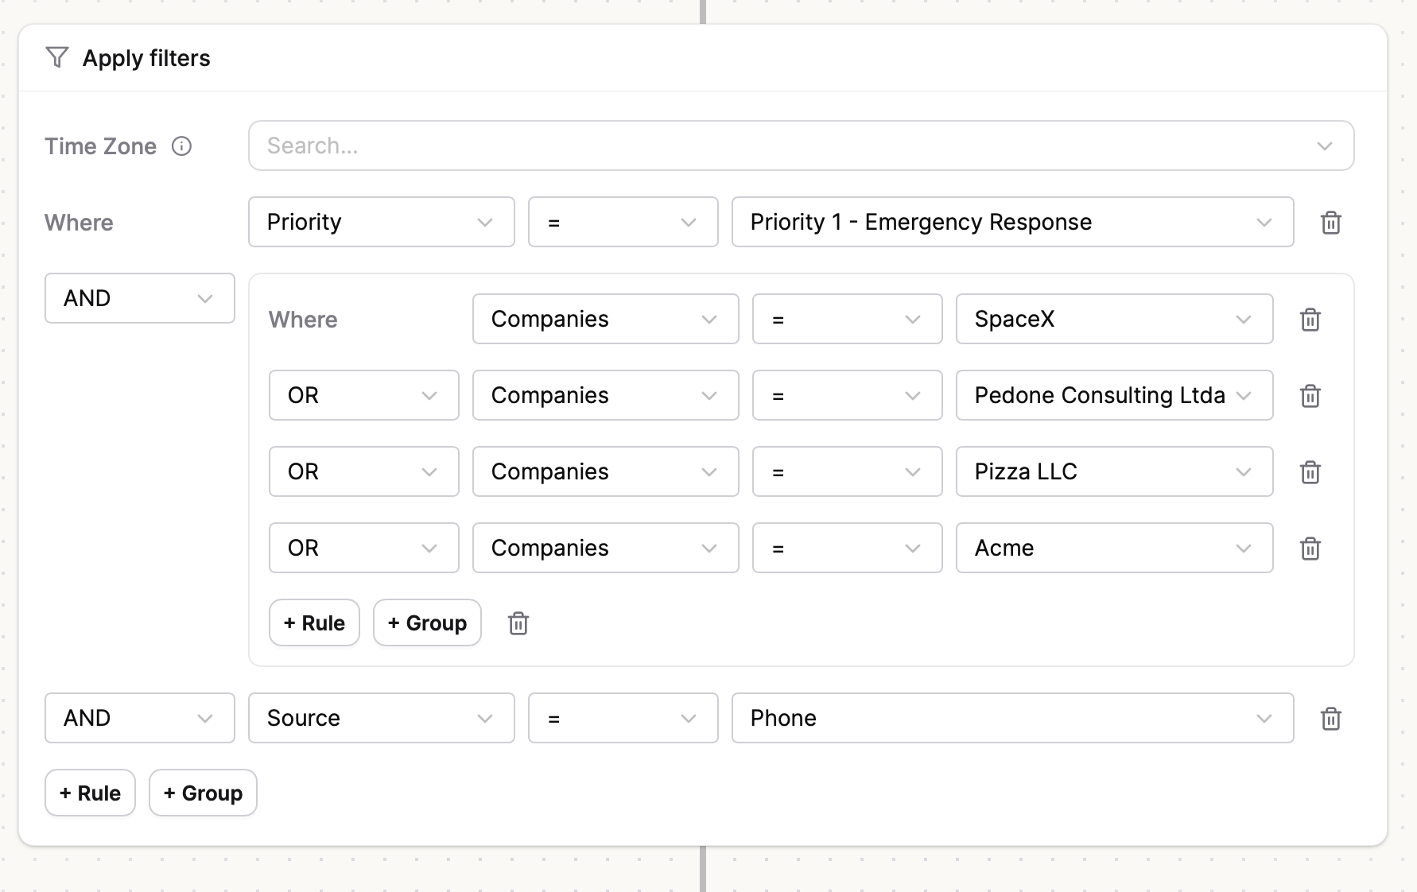Delete the Pedone Consulting Ltda rule
This screenshot has height=892, width=1417.
pyautogui.click(x=1310, y=396)
